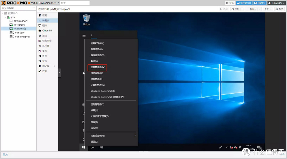Image resolution: width=287 pixels, height=159 pixels.
Task: Open the 选项 options tab
Action: point(48,36)
